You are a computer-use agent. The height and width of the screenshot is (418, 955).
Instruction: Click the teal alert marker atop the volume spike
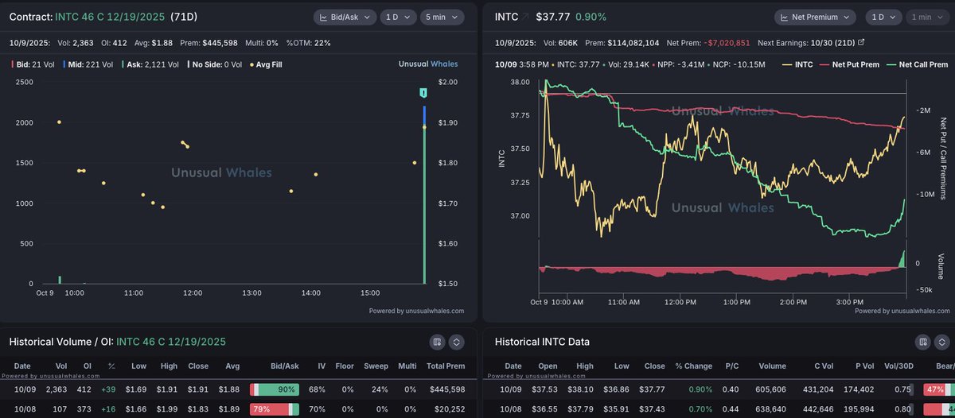click(x=424, y=94)
